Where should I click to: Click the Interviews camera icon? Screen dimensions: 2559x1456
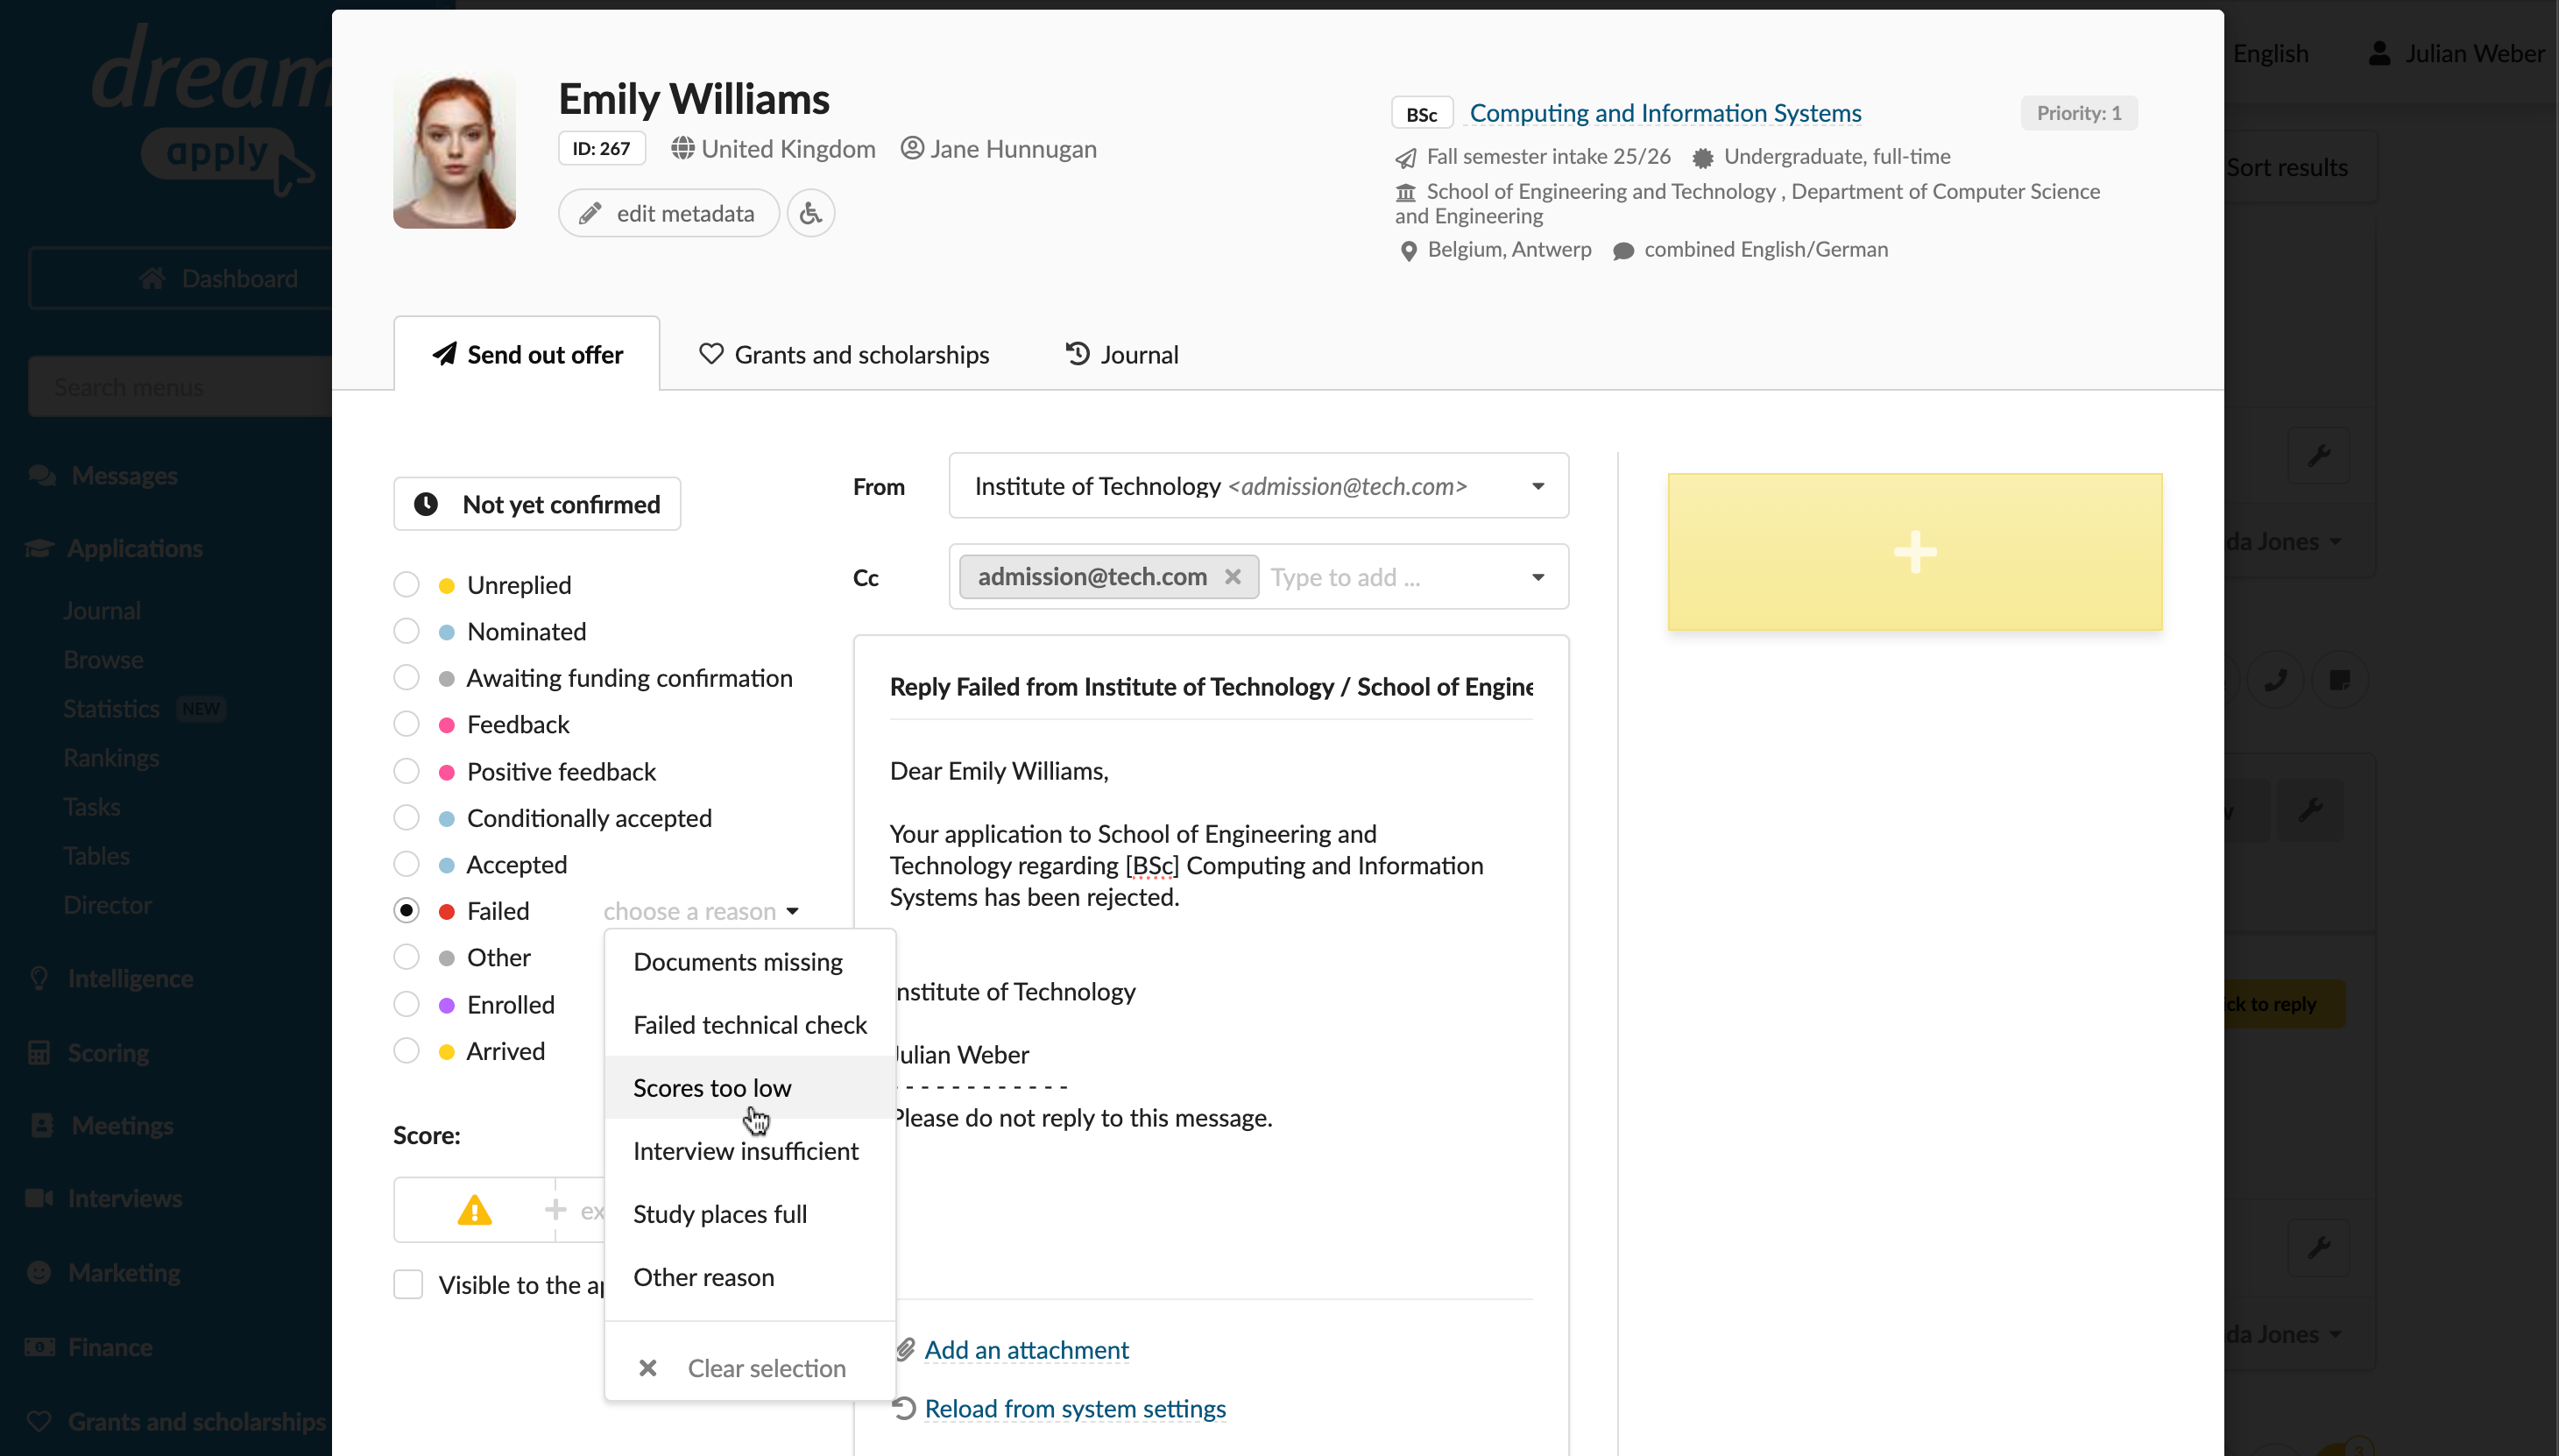point(39,1198)
